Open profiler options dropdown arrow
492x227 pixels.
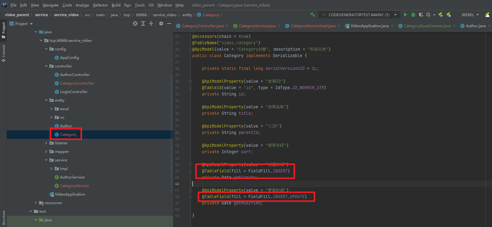click(x=434, y=15)
